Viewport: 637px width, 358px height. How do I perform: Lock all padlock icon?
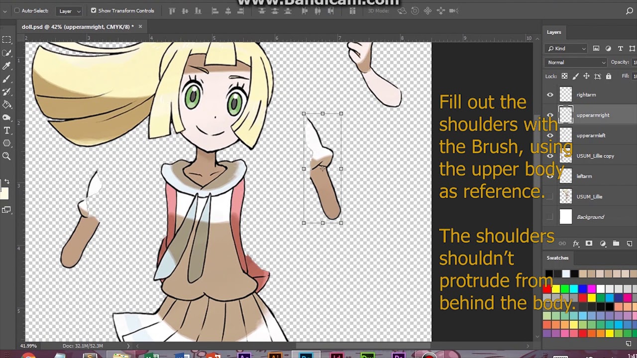click(608, 76)
